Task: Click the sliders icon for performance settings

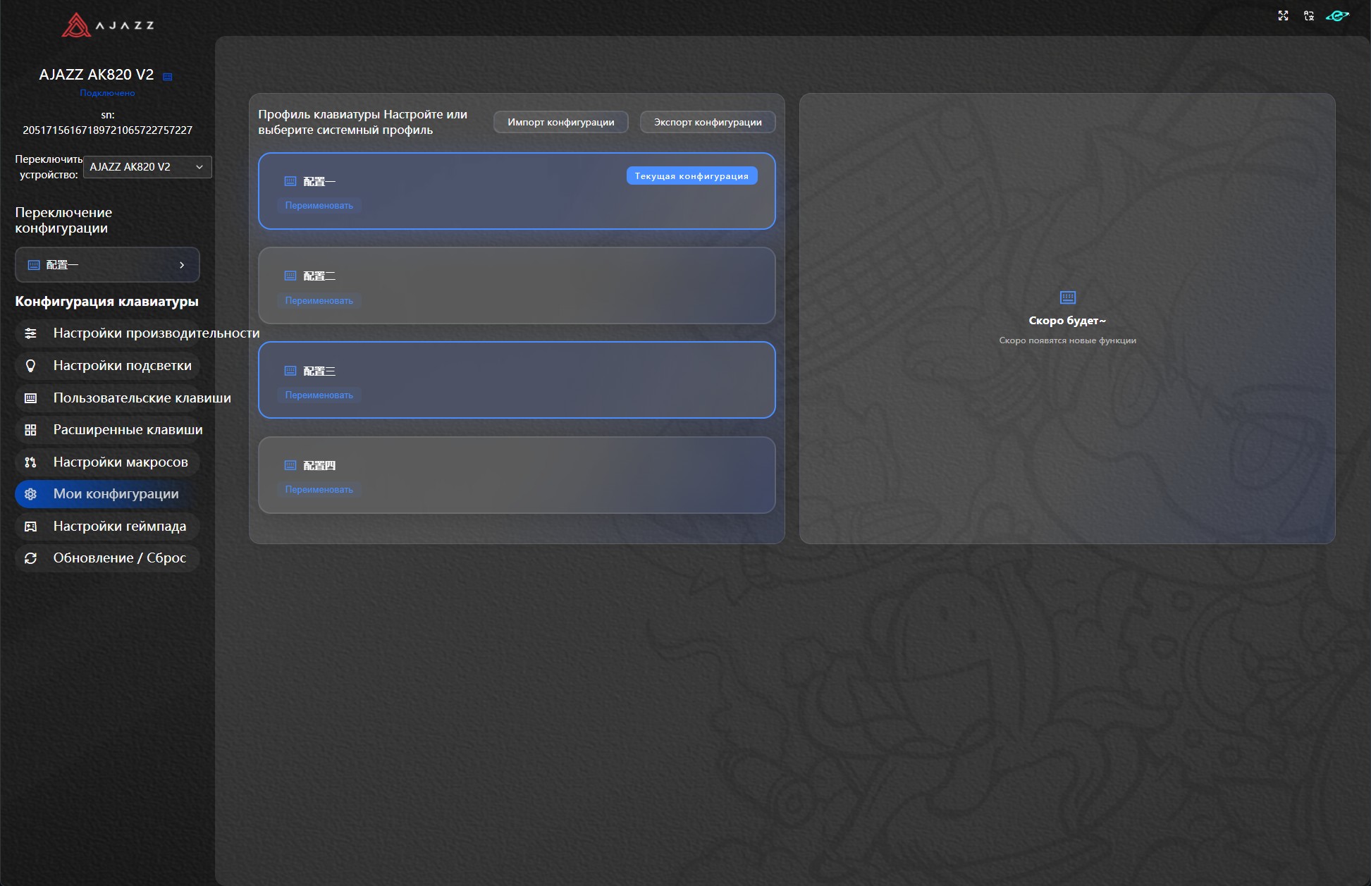Action: (x=31, y=333)
